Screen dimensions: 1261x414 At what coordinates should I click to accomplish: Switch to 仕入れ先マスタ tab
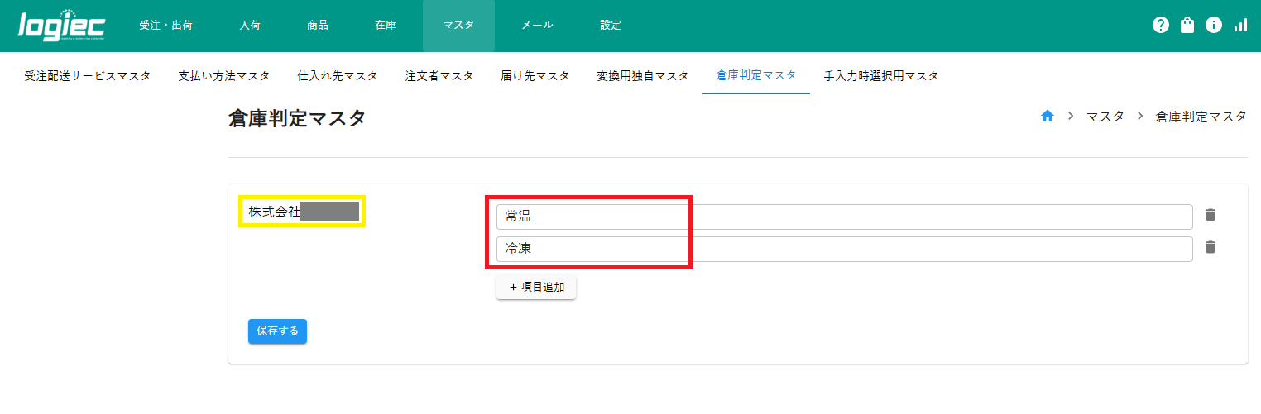coord(337,76)
